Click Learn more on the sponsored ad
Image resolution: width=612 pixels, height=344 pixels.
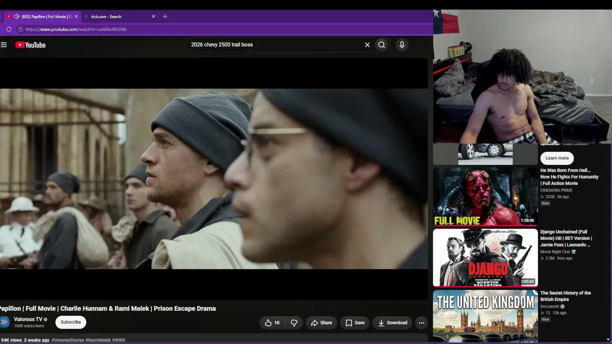click(x=557, y=158)
